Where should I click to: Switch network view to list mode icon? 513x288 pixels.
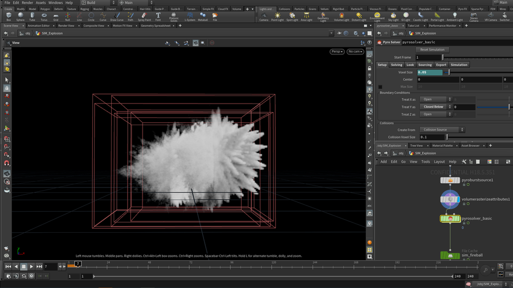[478, 162]
